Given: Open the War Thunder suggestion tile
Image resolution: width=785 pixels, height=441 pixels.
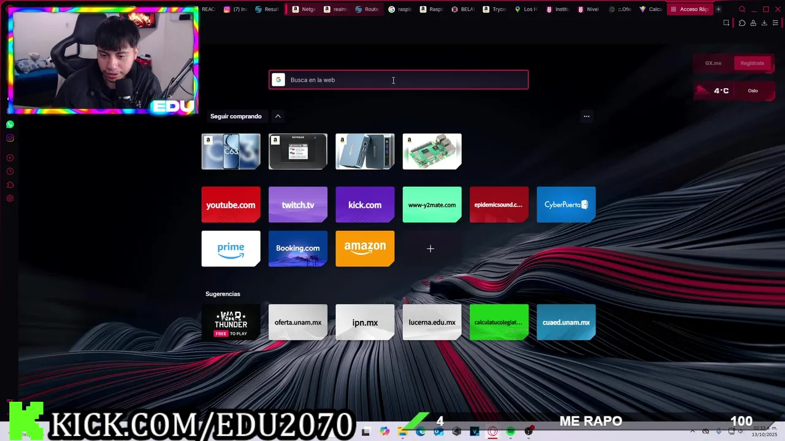Looking at the screenshot, I should coord(231,322).
